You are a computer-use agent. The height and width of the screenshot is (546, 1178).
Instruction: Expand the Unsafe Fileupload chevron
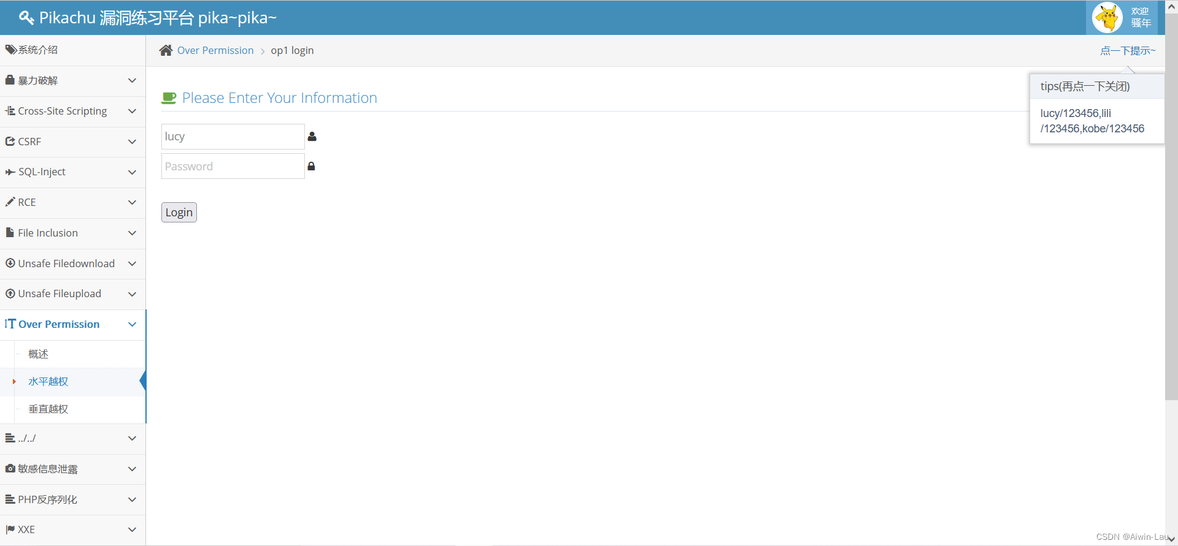pos(132,294)
